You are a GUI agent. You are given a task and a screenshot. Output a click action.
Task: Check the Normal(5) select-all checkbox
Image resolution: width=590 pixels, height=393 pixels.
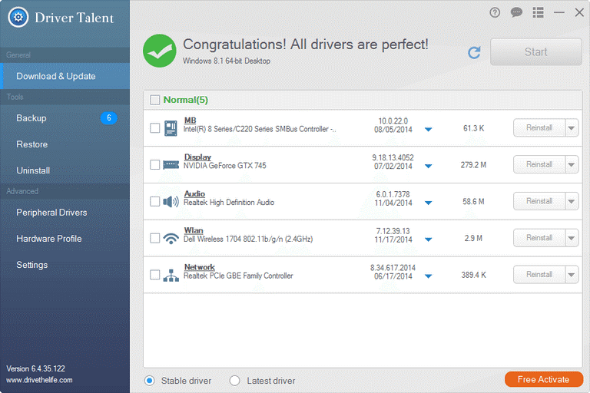point(154,100)
